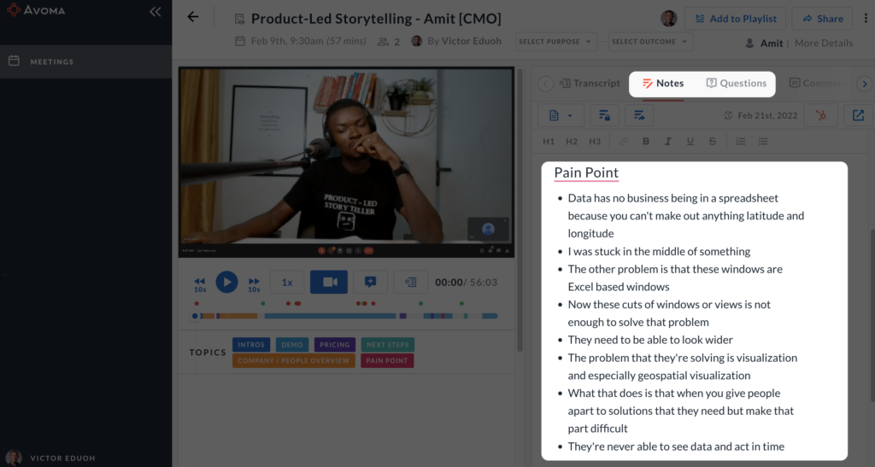875x467 pixels.
Task: Click Add to Playlist button
Action: 736,19
